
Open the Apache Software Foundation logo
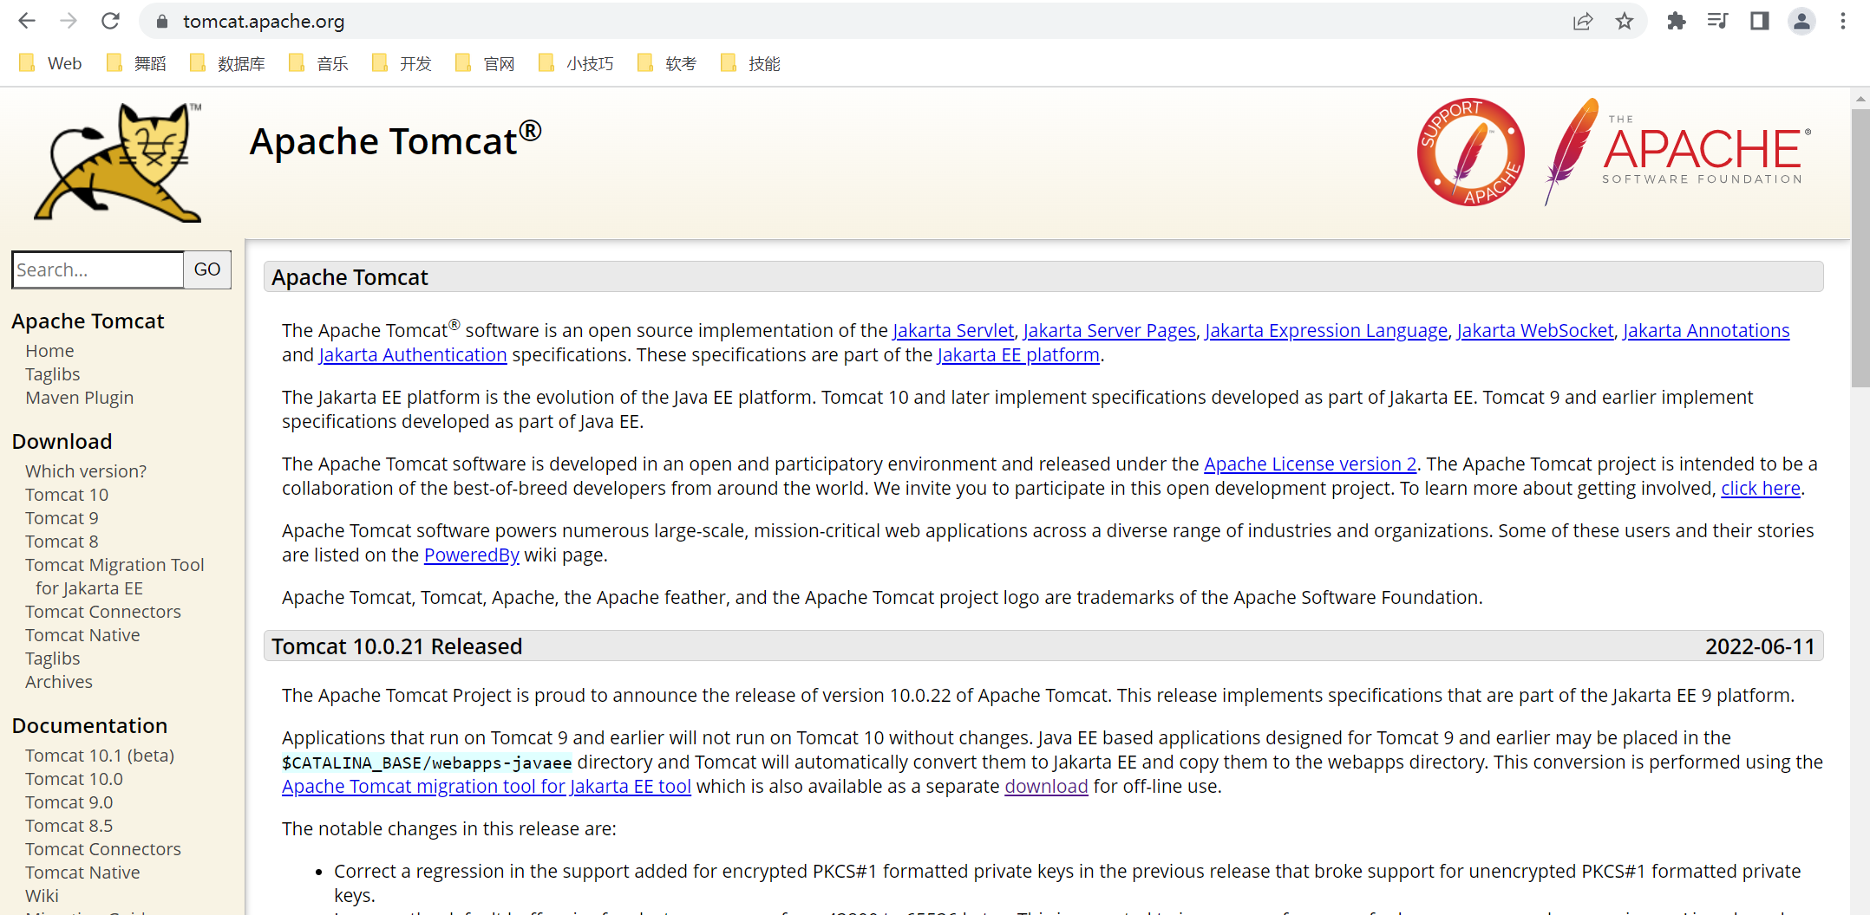(1678, 152)
